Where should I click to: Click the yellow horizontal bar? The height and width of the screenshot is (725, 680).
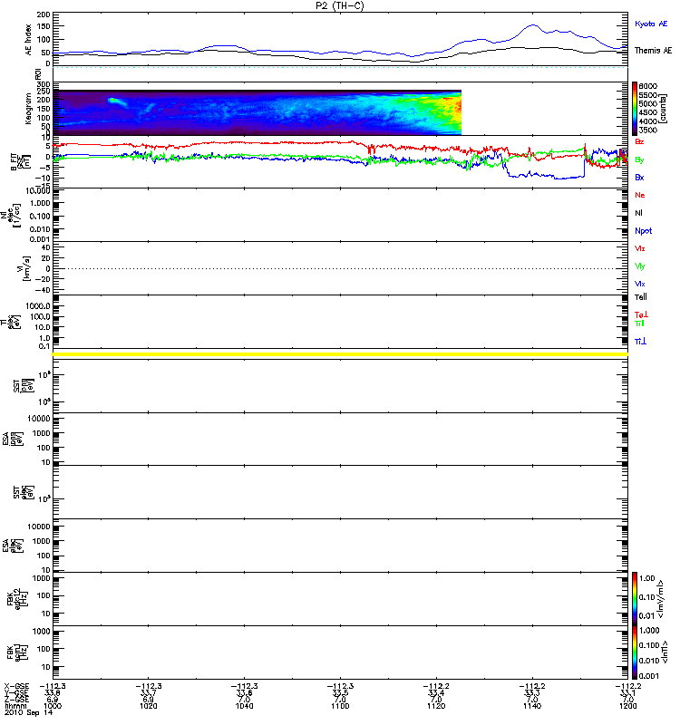pyautogui.click(x=340, y=354)
